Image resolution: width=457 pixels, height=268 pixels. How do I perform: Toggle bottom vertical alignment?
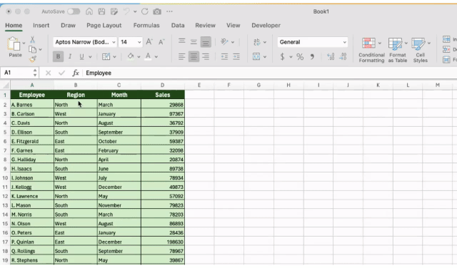point(206,42)
